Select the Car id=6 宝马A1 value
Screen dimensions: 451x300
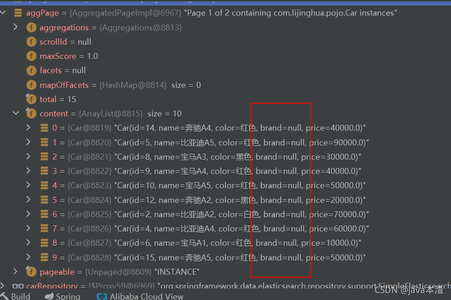coord(238,243)
